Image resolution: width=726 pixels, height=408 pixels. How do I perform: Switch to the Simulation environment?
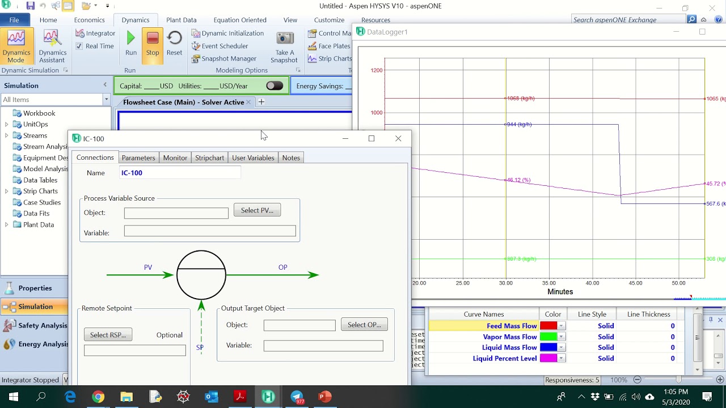(34, 307)
